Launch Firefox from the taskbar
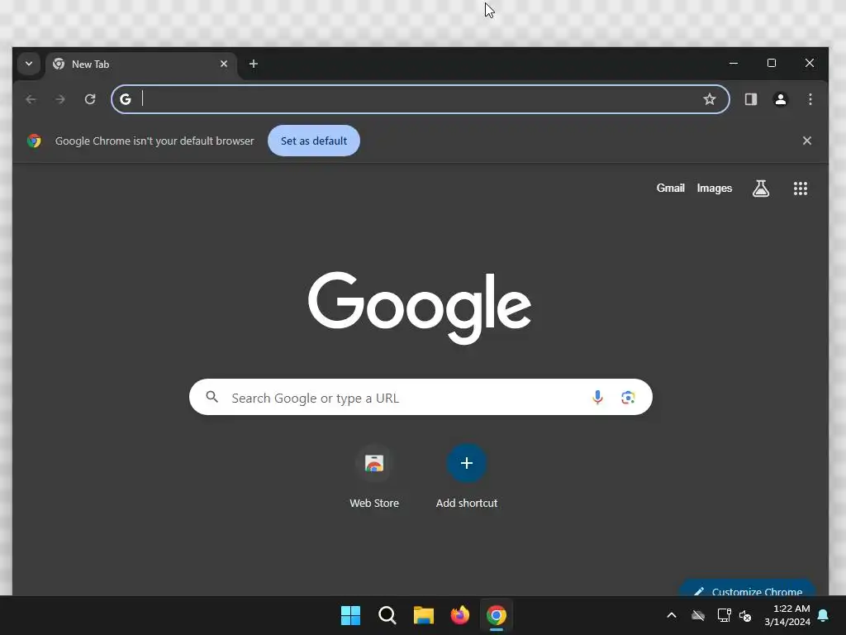The image size is (846, 635). pyautogui.click(x=459, y=615)
